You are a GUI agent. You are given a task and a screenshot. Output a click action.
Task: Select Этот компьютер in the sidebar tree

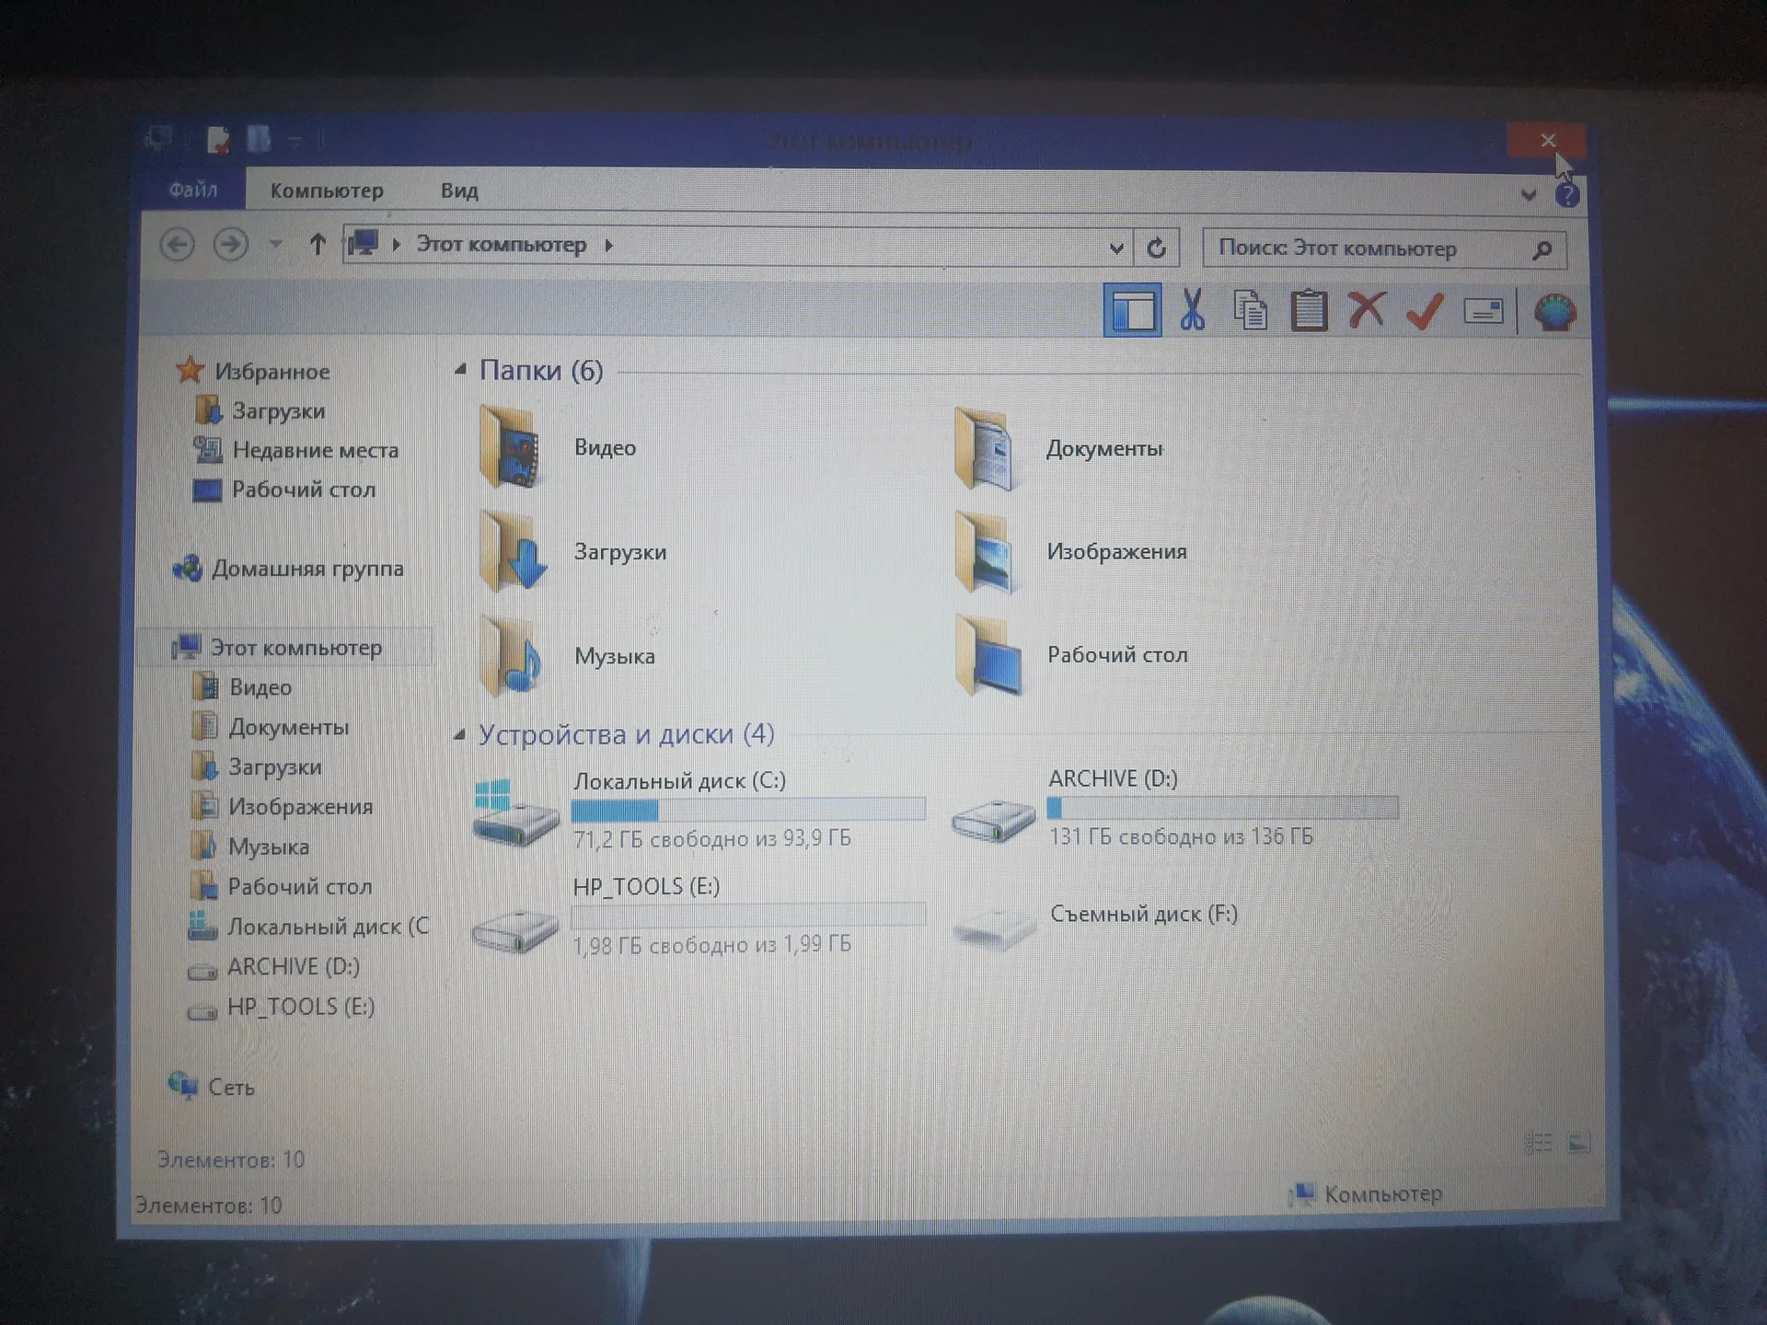click(278, 648)
